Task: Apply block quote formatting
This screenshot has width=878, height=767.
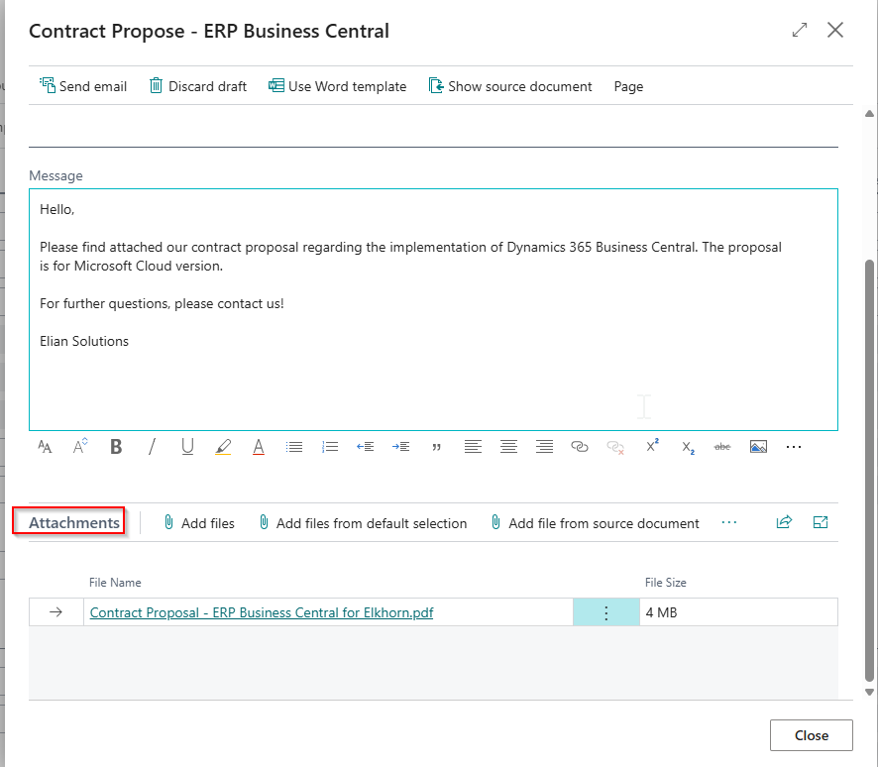Action: click(437, 447)
